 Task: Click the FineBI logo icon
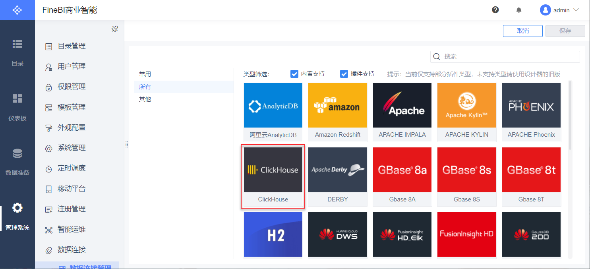pos(17,10)
